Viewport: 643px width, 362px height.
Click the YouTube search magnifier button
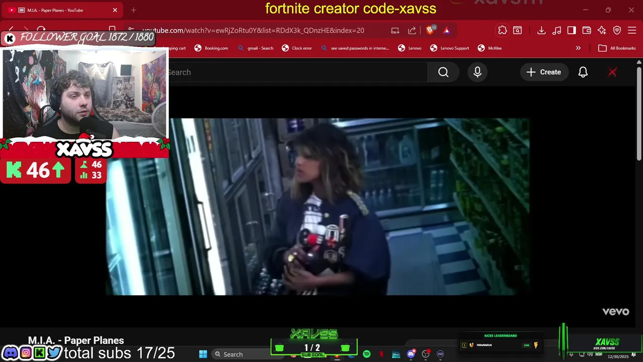(443, 72)
